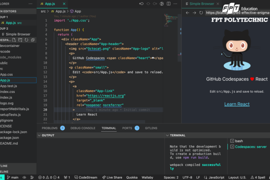Split the editor to the right
270x180 pixels.
coord(169,4)
